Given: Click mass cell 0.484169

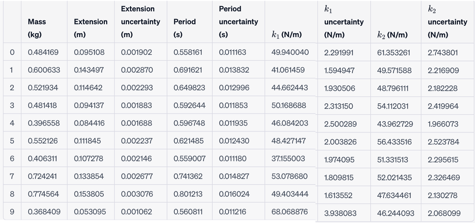Looking at the screenshot, I should click(x=44, y=52).
